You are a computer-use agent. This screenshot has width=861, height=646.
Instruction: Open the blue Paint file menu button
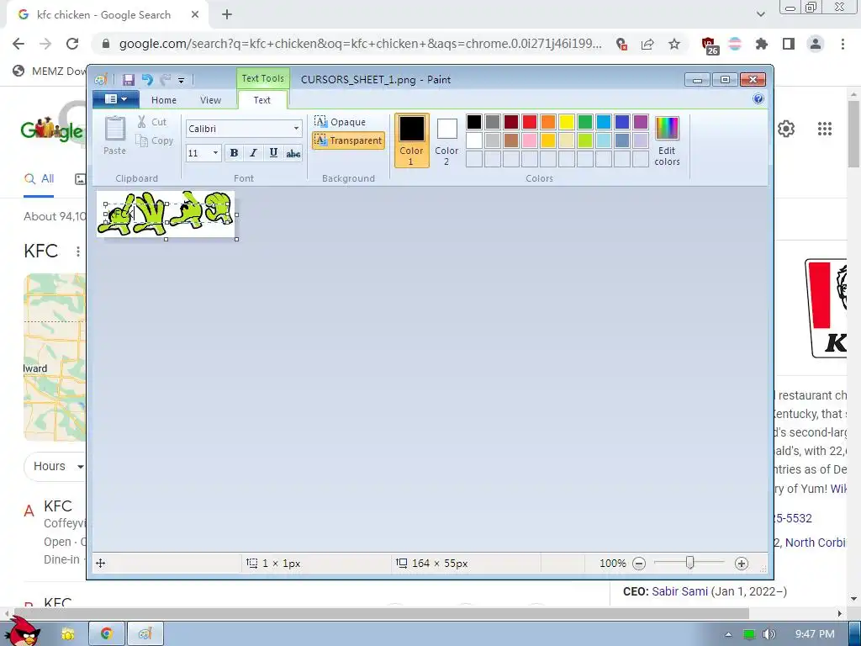tap(115, 99)
